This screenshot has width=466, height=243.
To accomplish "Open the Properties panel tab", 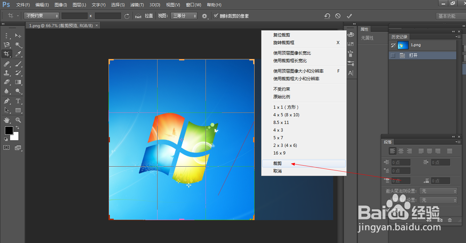I will [x=364, y=29].
